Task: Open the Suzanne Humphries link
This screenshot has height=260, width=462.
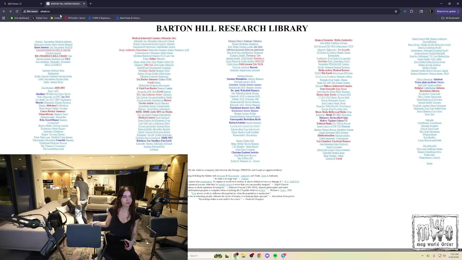Action: coord(236,79)
